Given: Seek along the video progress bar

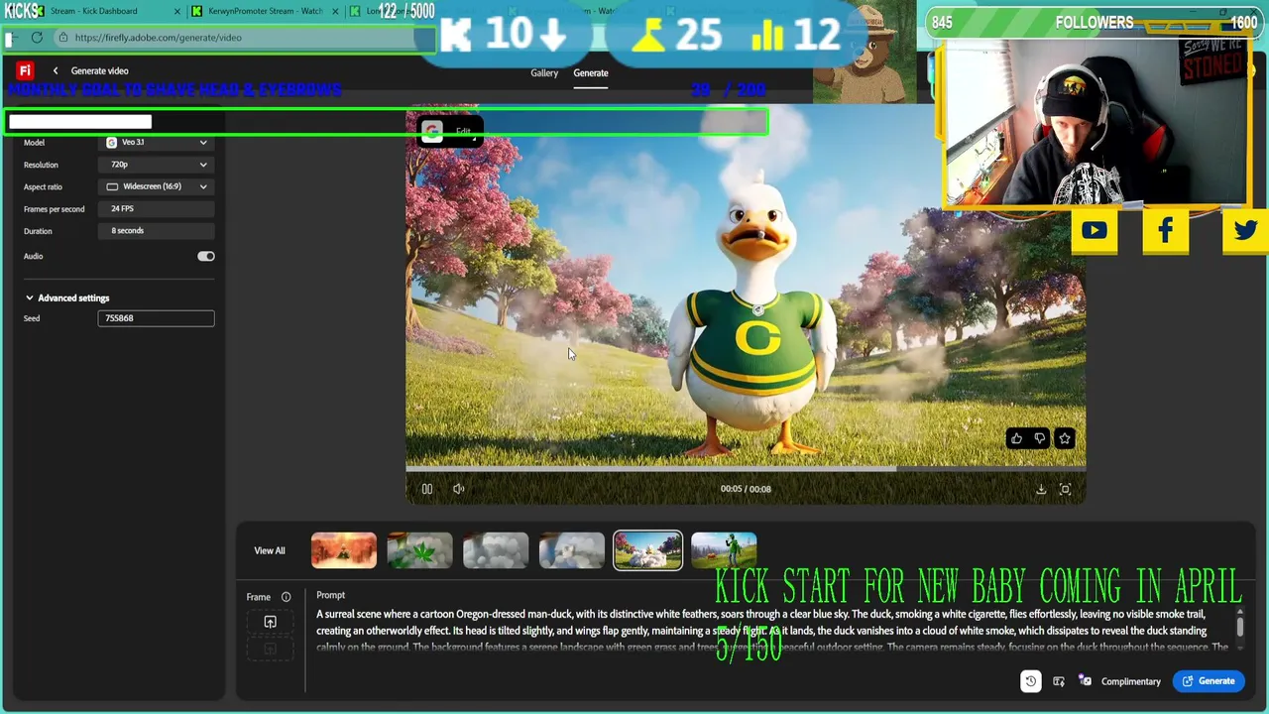Looking at the screenshot, I should click(746, 468).
